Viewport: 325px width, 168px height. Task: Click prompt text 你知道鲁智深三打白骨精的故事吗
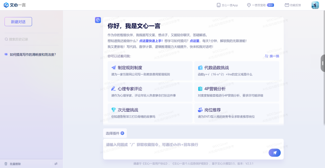133,117
